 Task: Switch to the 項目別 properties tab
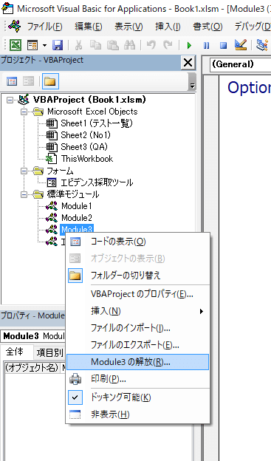click(49, 353)
